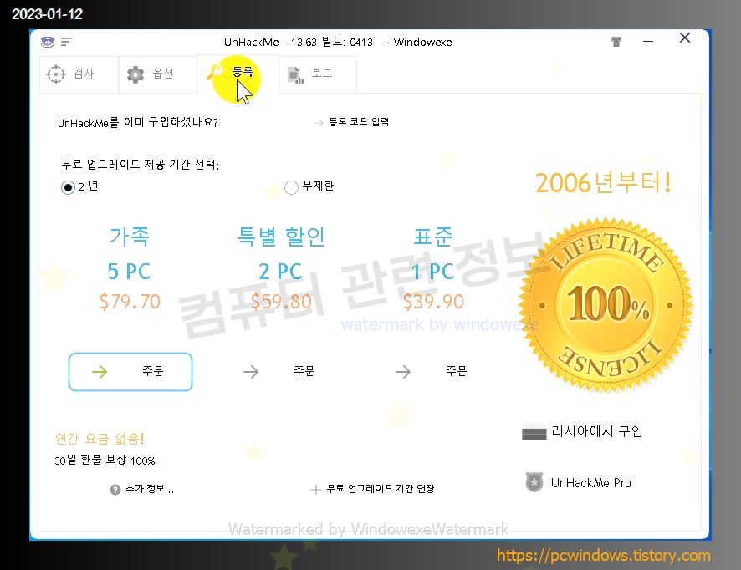Click the $39.90 price text
This screenshot has width=741, height=570.
tap(433, 301)
